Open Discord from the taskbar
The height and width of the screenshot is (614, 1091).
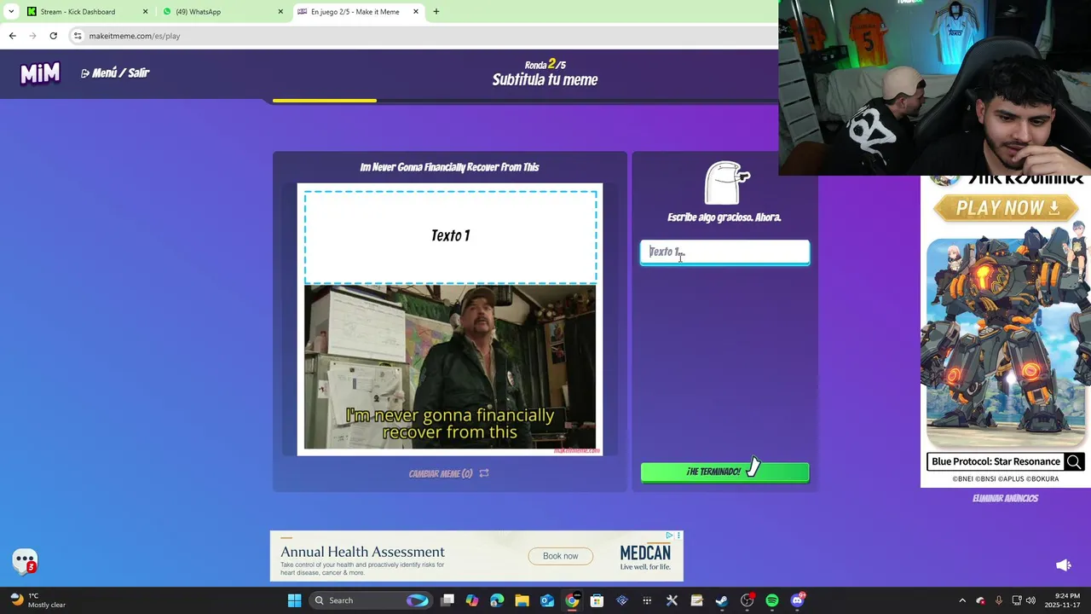[797, 600]
